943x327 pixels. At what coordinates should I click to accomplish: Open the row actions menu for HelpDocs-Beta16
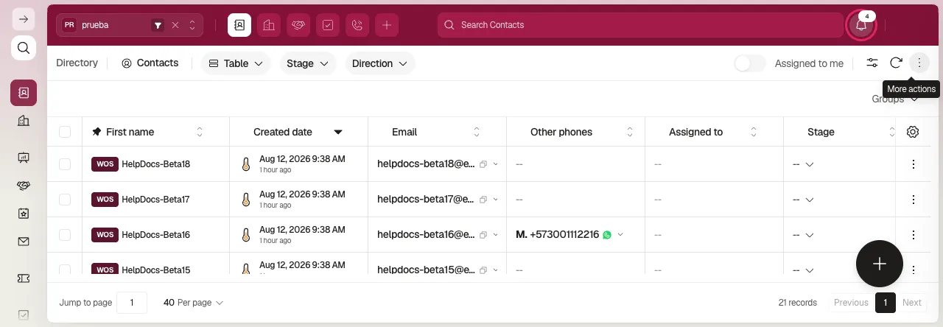point(914,235)
